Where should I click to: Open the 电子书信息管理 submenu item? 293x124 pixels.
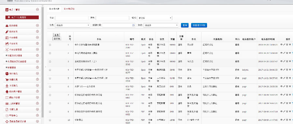click(x=22, y=17)
